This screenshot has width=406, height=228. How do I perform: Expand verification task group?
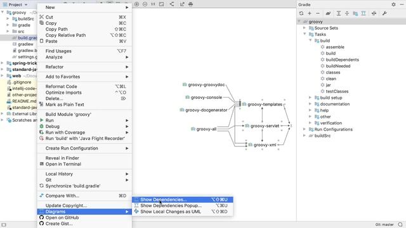(x=310, y=123)
